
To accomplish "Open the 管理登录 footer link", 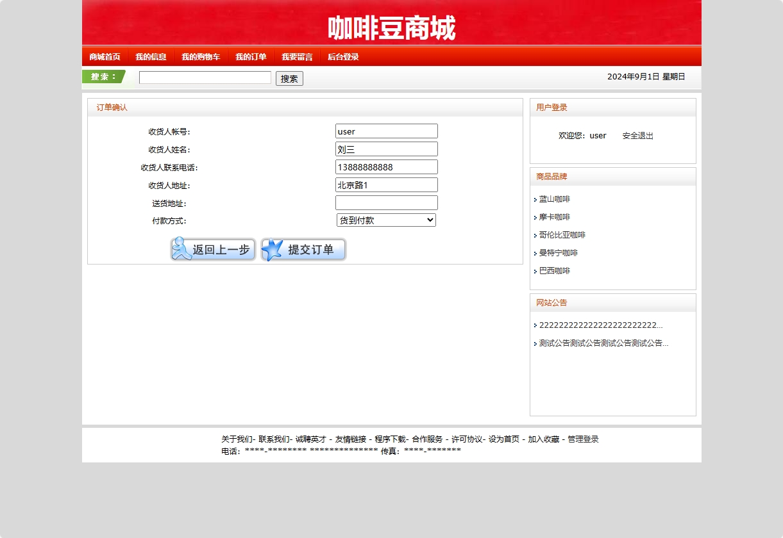I will [582, 439].
